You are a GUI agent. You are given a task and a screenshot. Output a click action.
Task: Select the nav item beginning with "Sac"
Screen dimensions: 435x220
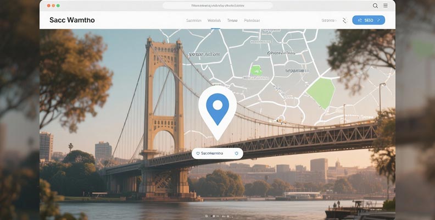coord(193,20)
